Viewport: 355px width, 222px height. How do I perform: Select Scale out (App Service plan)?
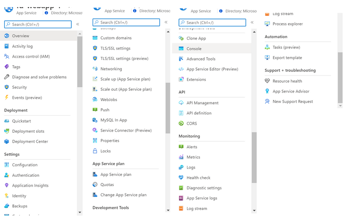pos(126,89)
